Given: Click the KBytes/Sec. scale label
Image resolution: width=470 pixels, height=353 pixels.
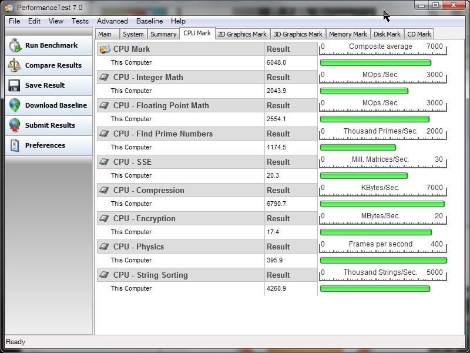Looking at the screenshot, I should (380, 188).
